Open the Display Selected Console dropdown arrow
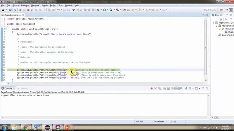The image size is (234, 131). (193, 88)
